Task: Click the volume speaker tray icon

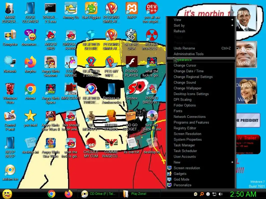Action: click(x=221, y=194)
